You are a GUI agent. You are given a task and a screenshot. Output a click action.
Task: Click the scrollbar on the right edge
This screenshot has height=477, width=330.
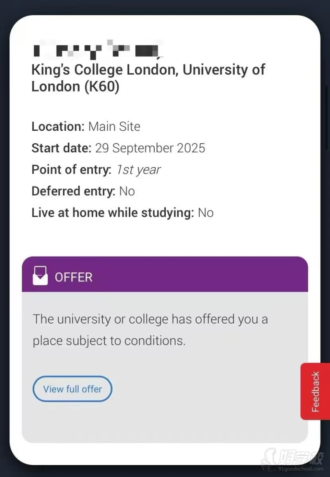point(327,118)
